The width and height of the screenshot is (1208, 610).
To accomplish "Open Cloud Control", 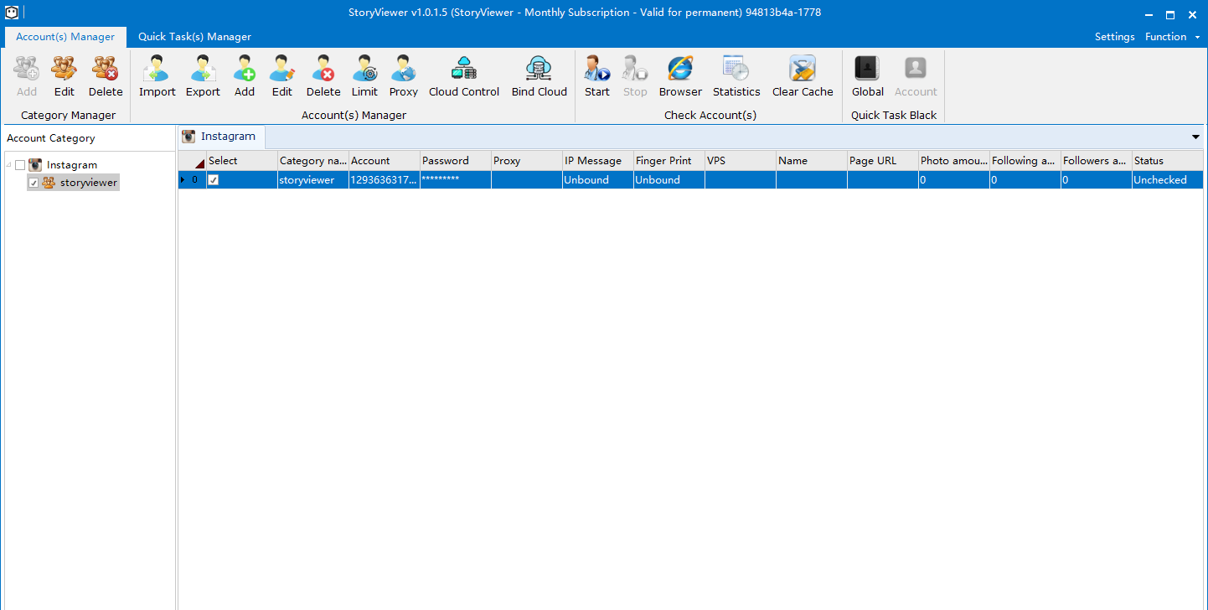I will 464,76.
